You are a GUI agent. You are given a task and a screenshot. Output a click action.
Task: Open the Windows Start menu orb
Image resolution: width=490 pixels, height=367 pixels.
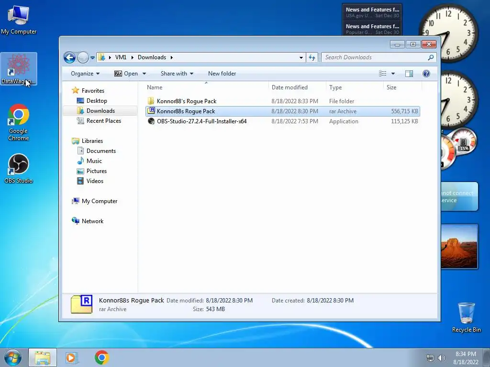click(13, 357)
